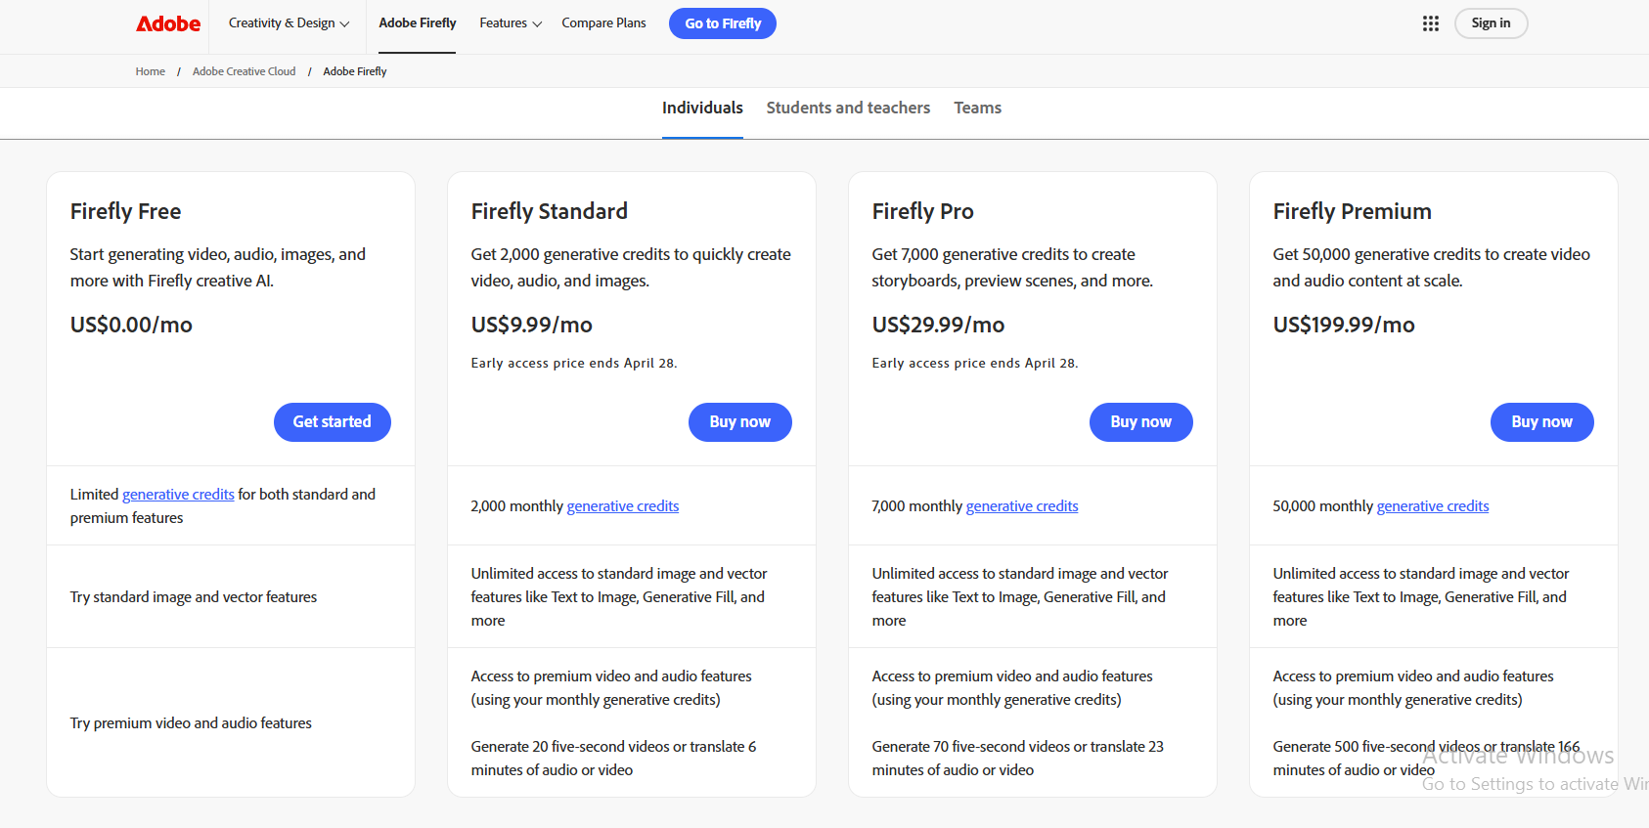This screenshot has height=828, width=1649.
Task: Click the Firefly Premium heading
Action: (x=1353, y=211)
